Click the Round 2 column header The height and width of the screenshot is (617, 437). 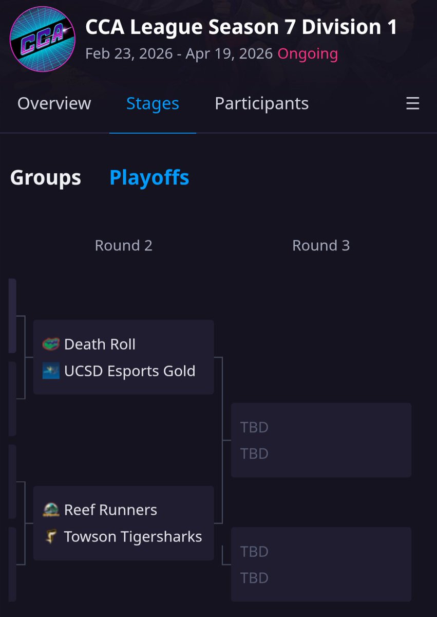click(x=124, y=245)
